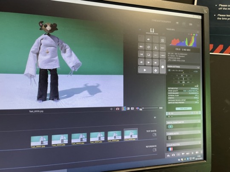This screenshot has width=230, height=172.
Task: Click the References import icon
Action: point(155,150)
